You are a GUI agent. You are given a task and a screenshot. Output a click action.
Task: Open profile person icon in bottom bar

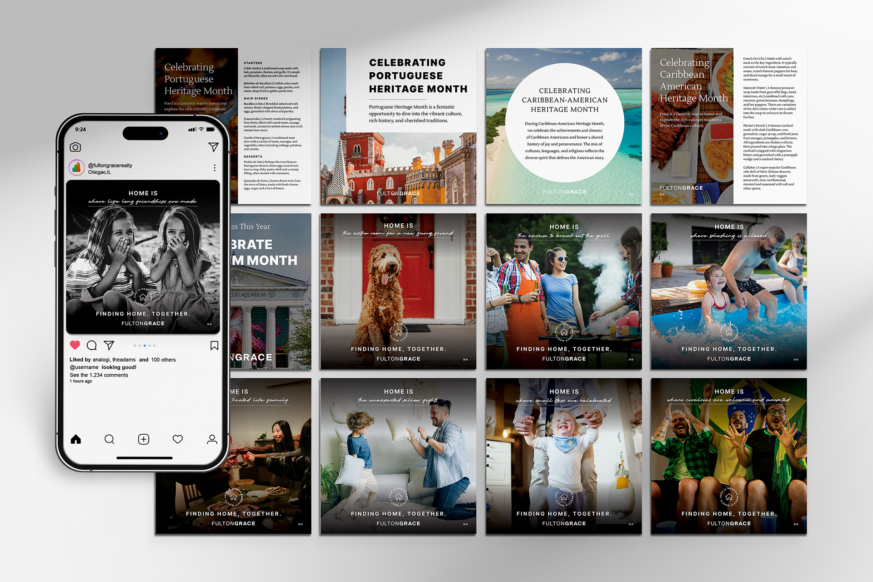point(212,439)
